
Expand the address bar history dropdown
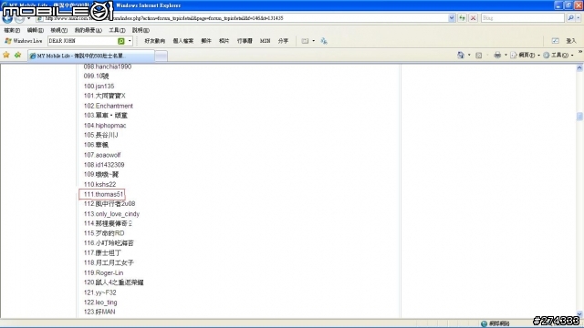point(452,18)
